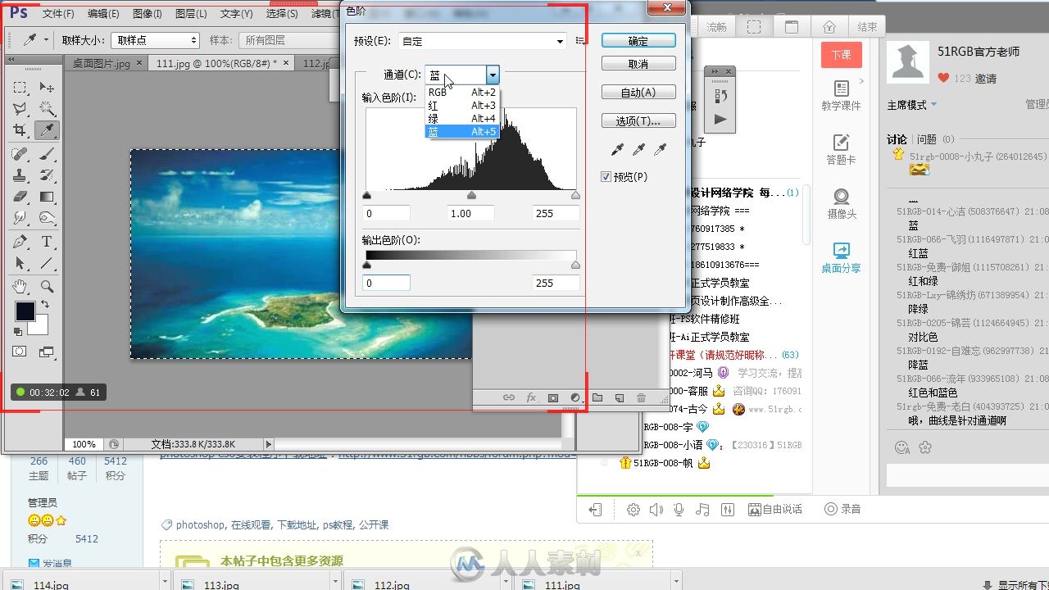1049x590 pixels.
Task: Open 教学课件 courseware in the classroom sidebar
Action: pos(841,95)
